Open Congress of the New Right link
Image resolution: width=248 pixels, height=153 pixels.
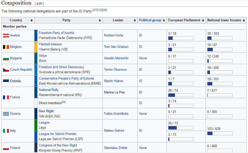pyautogui.click(x=58, y=145)
